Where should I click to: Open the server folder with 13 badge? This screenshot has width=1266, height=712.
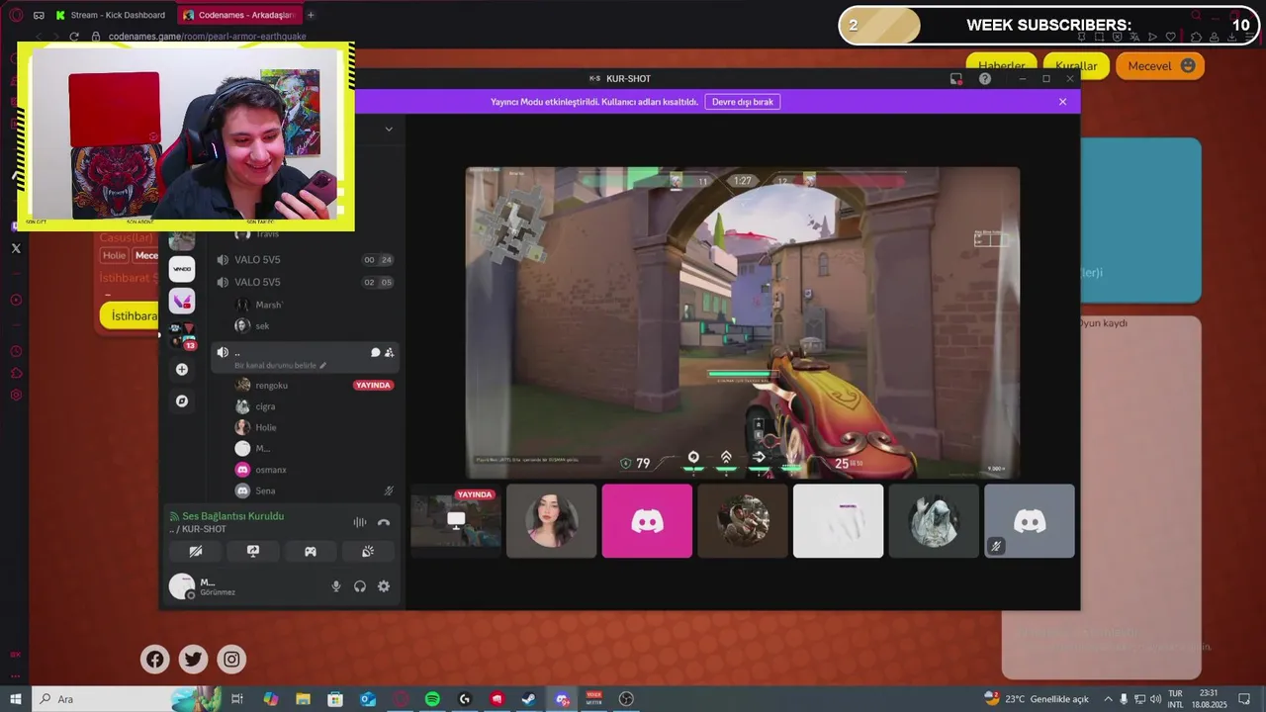(182, 335)
